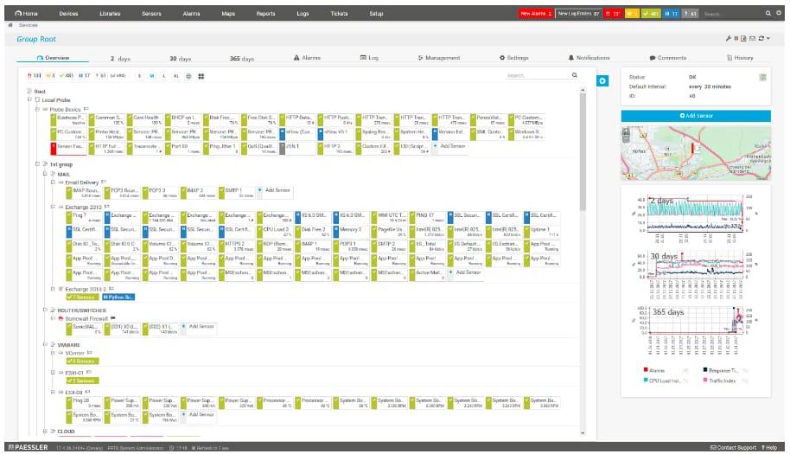
Task: Click the flag icon beside Exchange 2013
Action: (106, 207)
